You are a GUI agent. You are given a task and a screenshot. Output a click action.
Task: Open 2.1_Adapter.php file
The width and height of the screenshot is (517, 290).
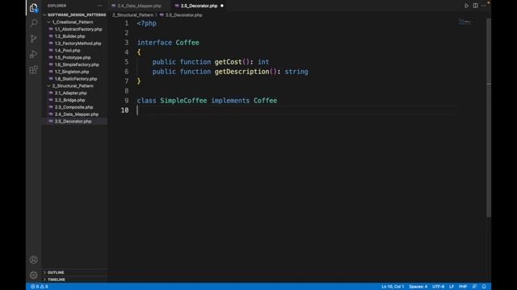(x=71, y=93)
